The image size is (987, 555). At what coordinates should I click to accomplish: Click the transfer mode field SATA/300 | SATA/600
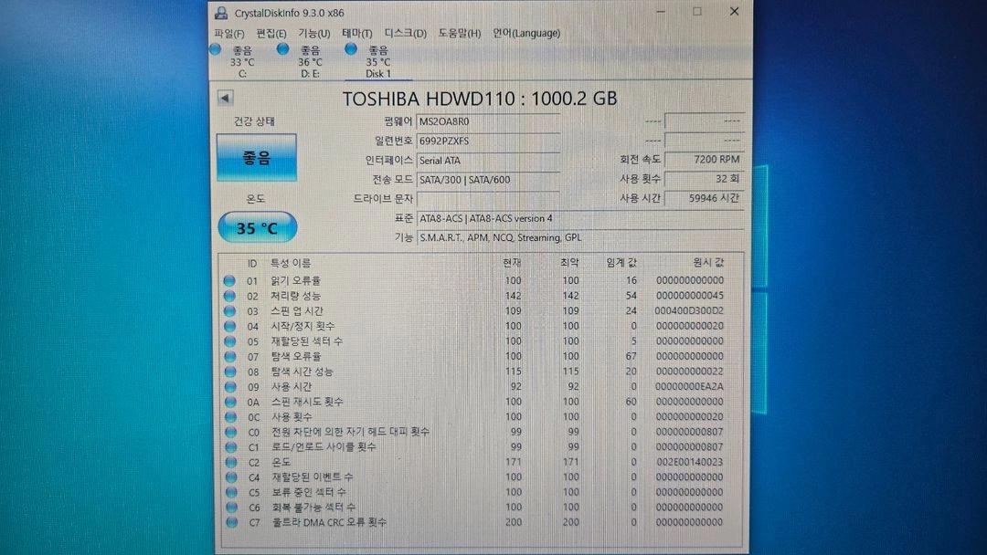point(488,180)
